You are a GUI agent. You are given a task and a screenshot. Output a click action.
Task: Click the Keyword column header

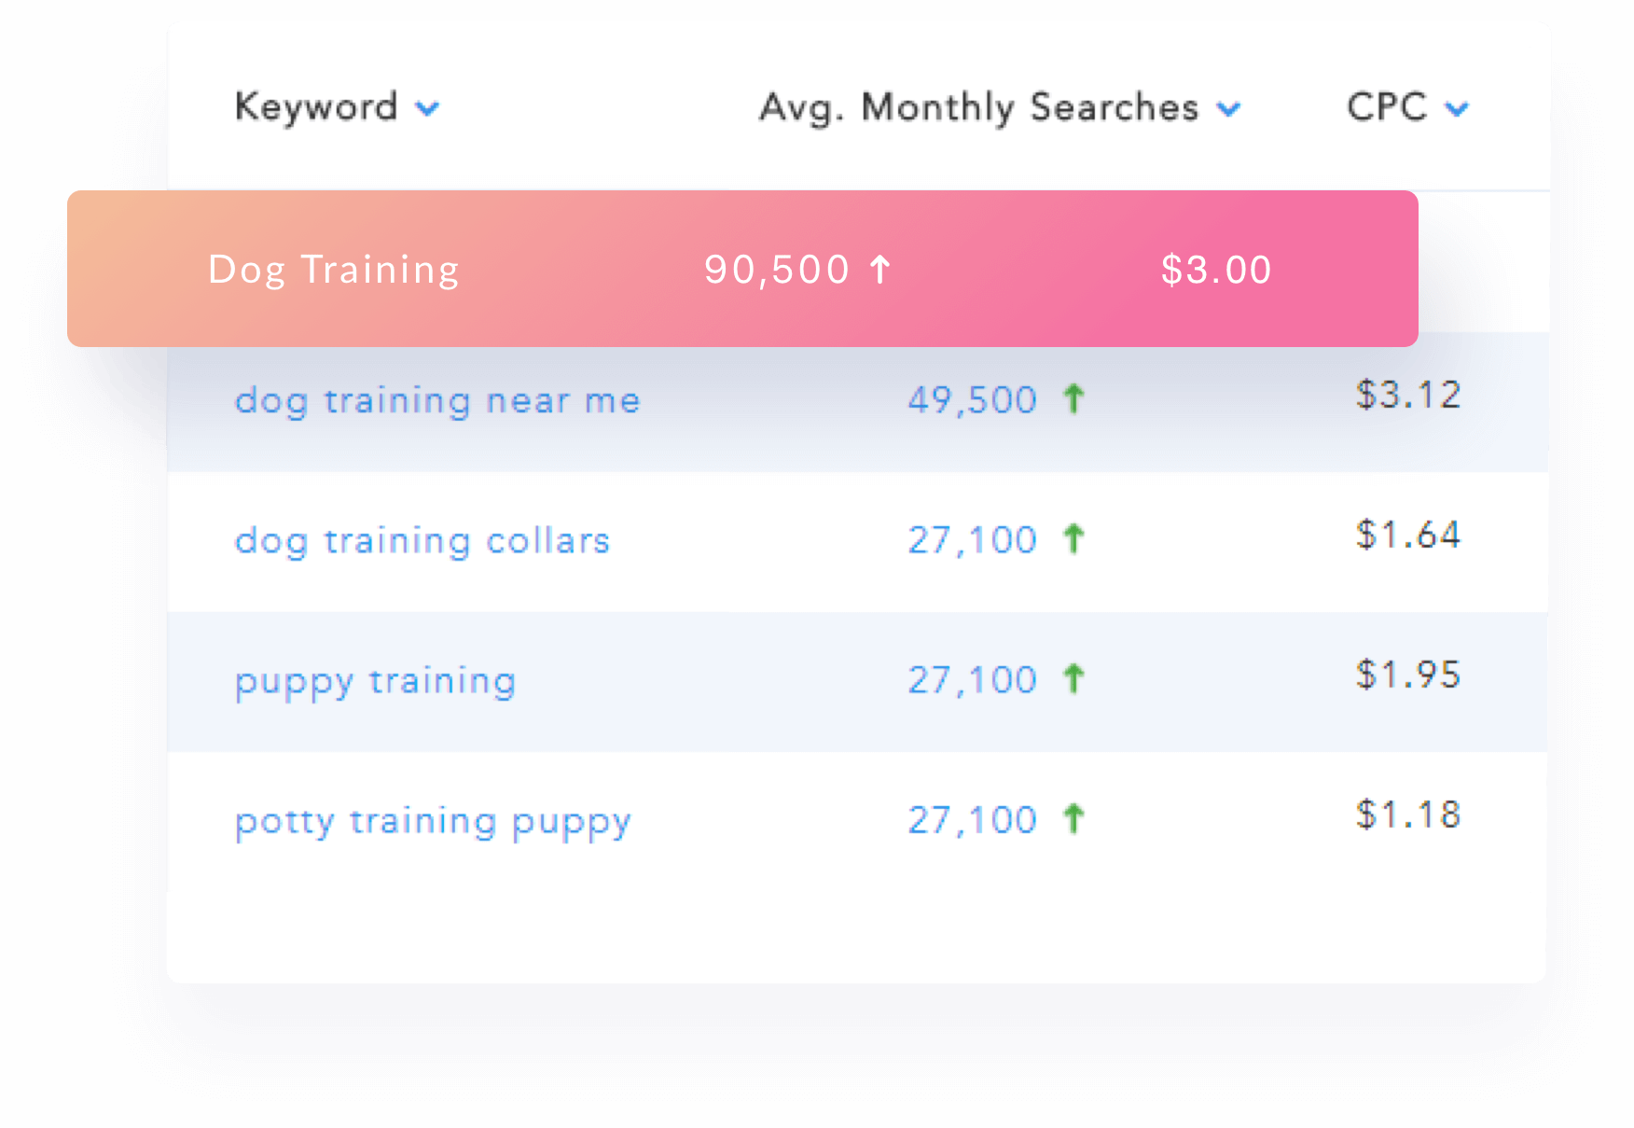[316, 106]
